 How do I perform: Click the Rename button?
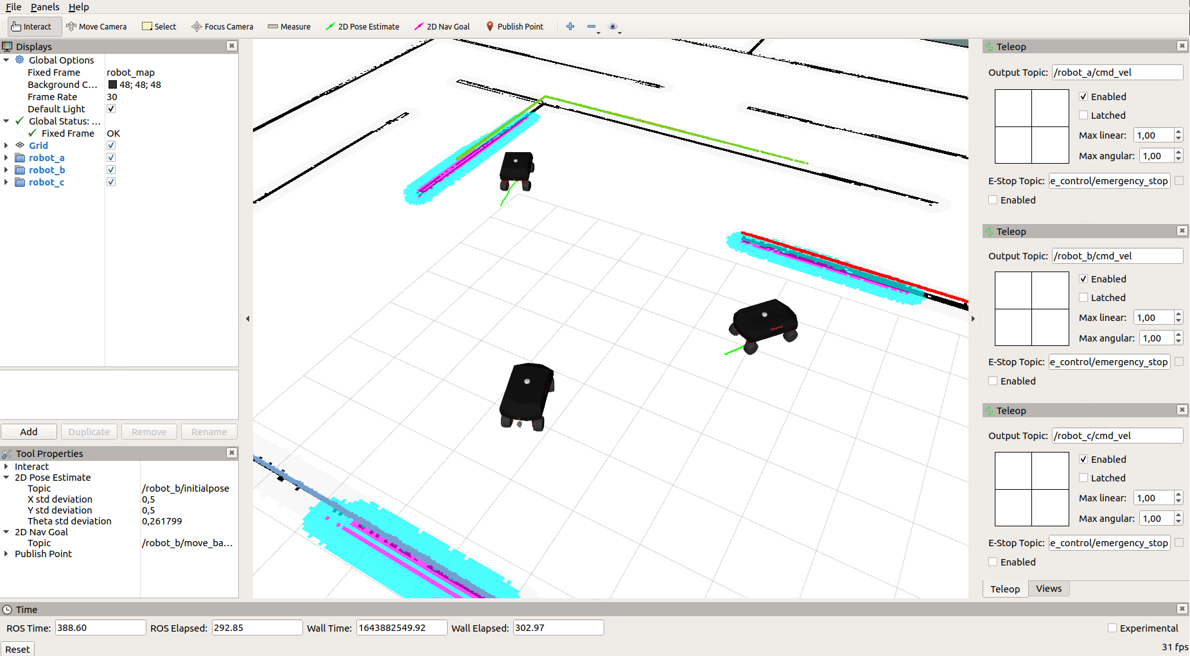point(209,431)
